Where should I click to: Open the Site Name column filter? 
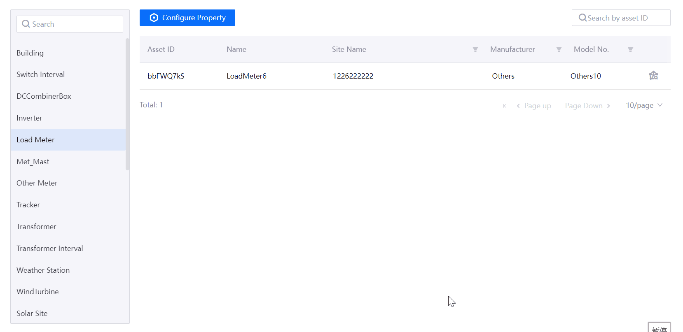(475, 49)
